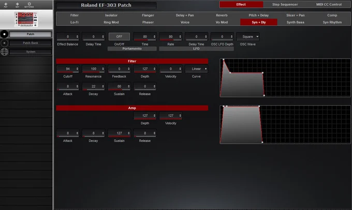Select the round Patch Bank icon

pos(4,43)
